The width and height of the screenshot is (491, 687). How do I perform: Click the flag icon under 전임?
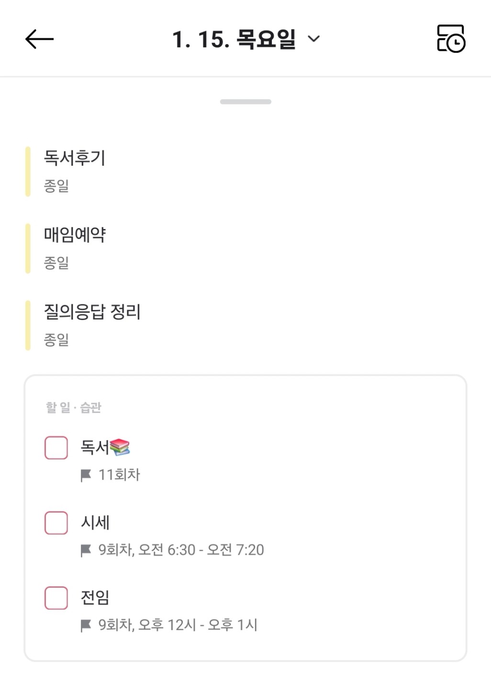click(86, 625)
